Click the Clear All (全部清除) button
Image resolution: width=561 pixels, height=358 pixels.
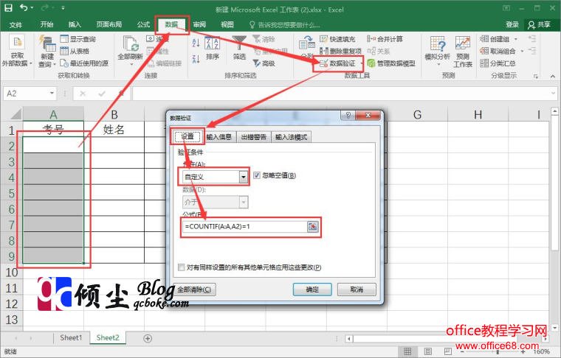click(194, 289)
